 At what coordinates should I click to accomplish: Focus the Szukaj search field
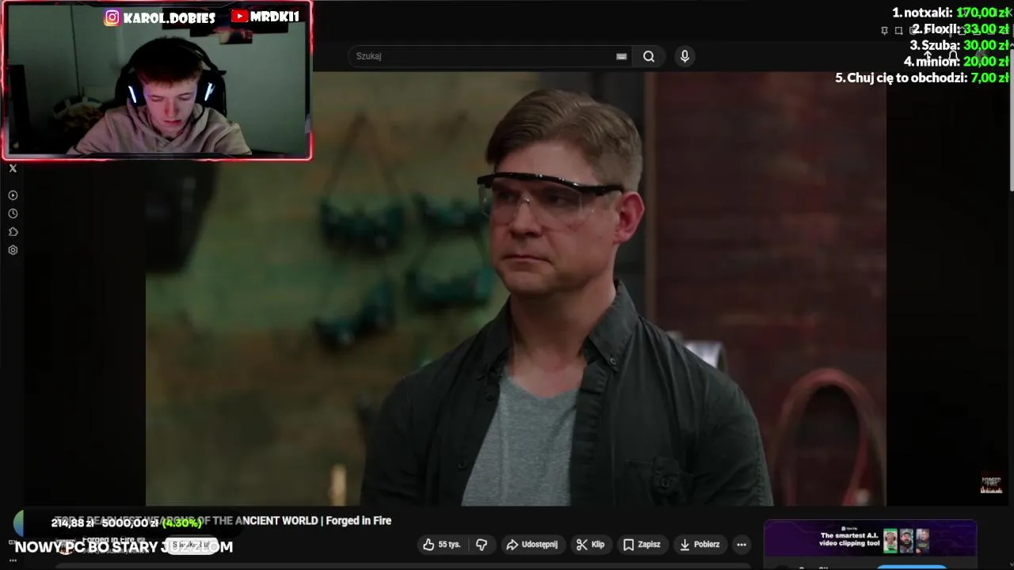point(490,56)
